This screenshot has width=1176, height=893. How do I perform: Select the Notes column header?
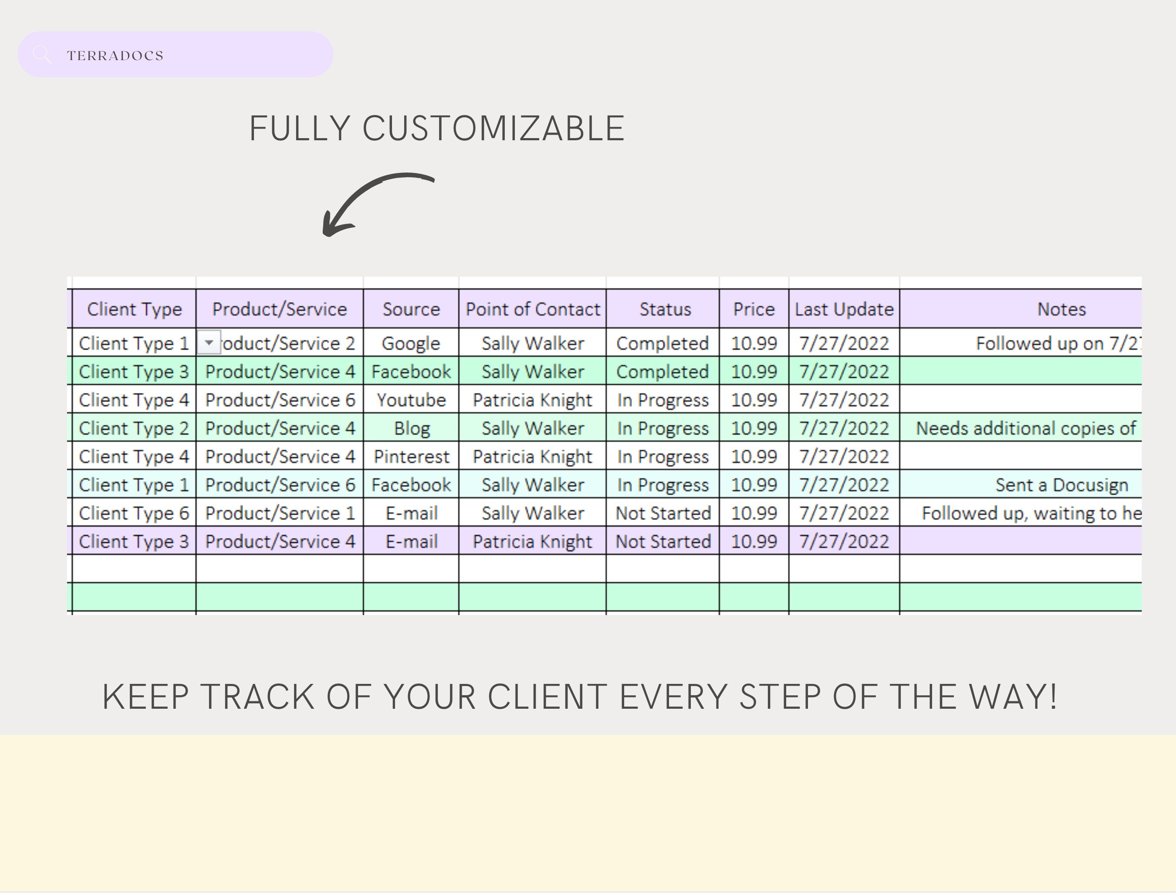[1021, 309]
